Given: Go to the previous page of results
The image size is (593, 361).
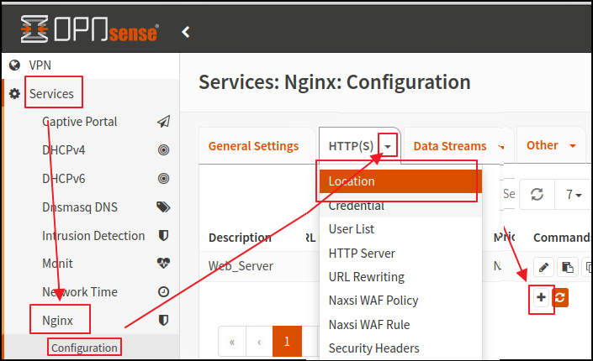Looking at the screenshot, I should tap(259, 342).
